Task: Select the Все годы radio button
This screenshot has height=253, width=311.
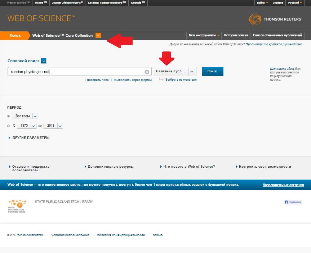Action: click(x=9, y=116)
